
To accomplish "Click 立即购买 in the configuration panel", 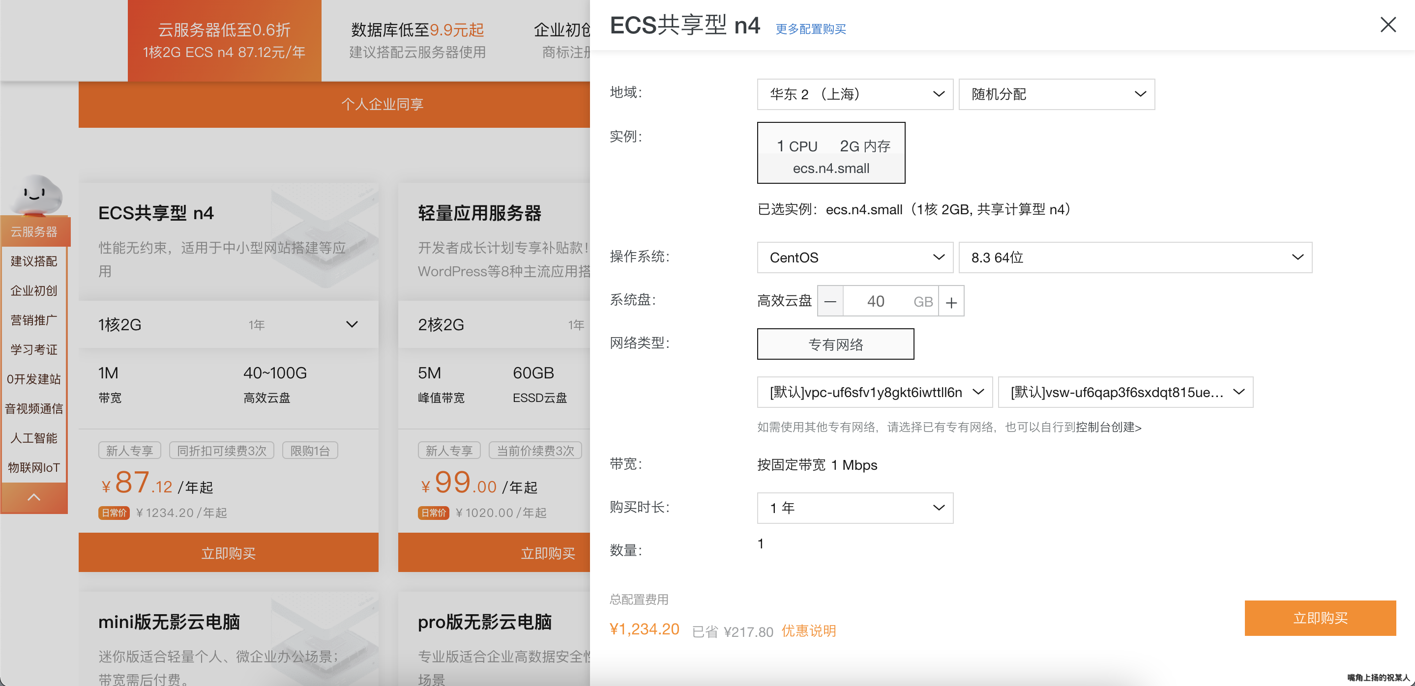I will [x=1320, y=618].
